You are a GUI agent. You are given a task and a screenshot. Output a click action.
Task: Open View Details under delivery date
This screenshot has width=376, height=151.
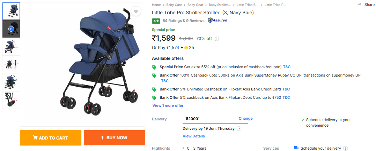tap(194, 136)
